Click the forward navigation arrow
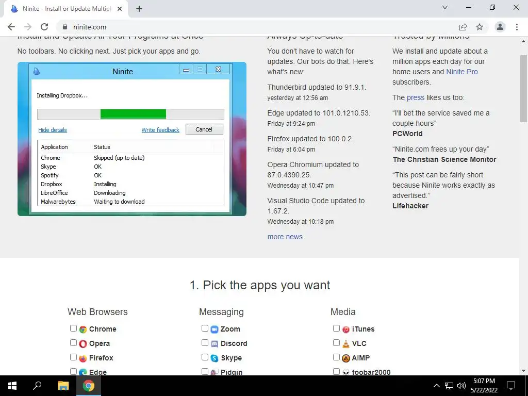This screenshot has width=528, height=396. coord(28,27)
